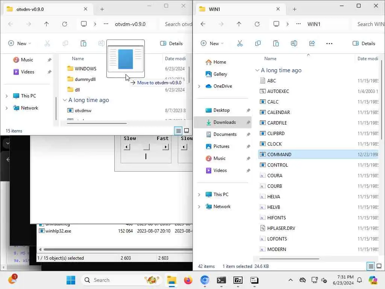Add a new tab in the otvdm-v0.9.0 window
Viewport: 385px width, 289px height.
pos(102,9)
